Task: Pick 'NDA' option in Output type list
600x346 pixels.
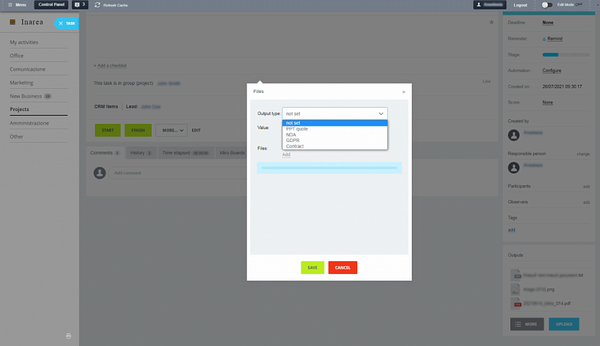Action: tap(291, 135)
